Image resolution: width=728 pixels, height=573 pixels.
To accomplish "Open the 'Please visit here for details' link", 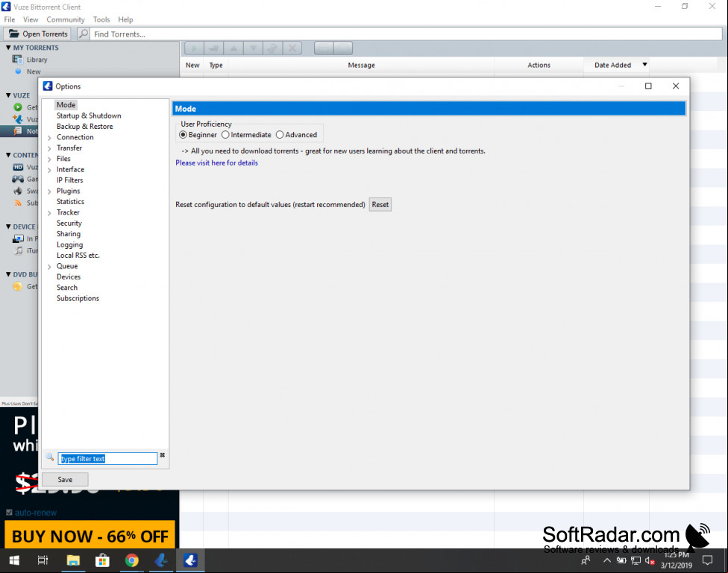I will (216, 163).
